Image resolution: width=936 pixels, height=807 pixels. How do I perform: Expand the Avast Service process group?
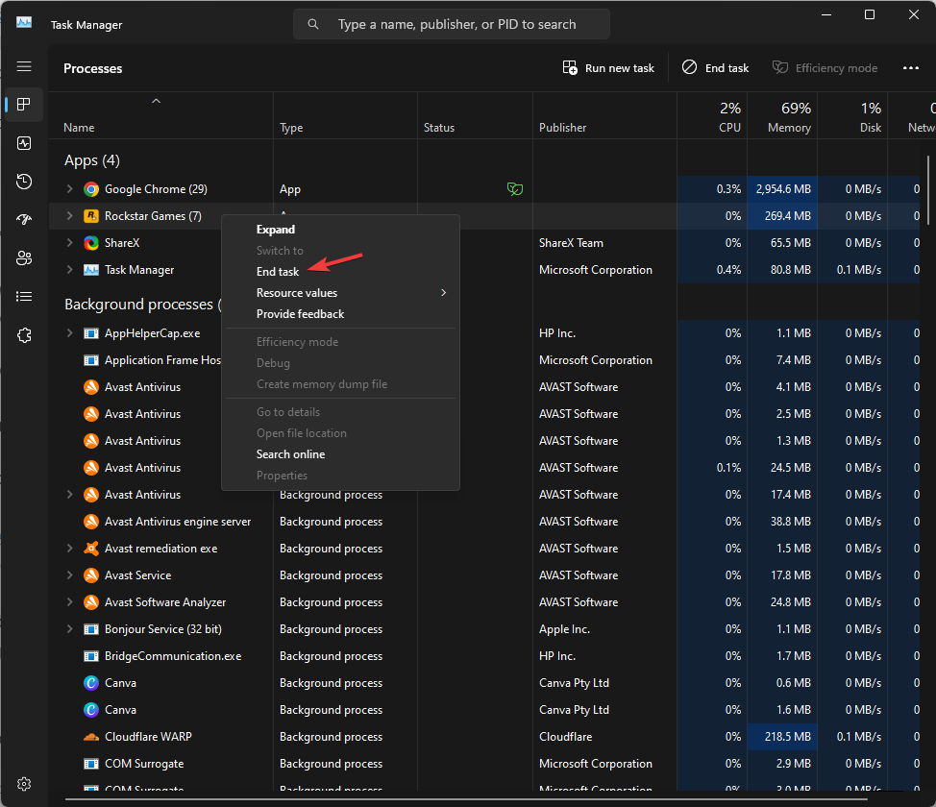[70, 575]
